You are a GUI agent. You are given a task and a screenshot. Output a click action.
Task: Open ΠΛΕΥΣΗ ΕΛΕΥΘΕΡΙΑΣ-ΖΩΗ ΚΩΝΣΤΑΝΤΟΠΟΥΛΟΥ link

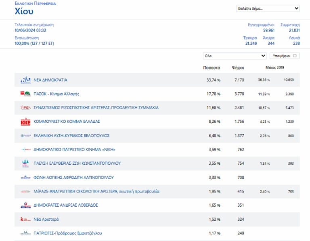click(77, 163)
